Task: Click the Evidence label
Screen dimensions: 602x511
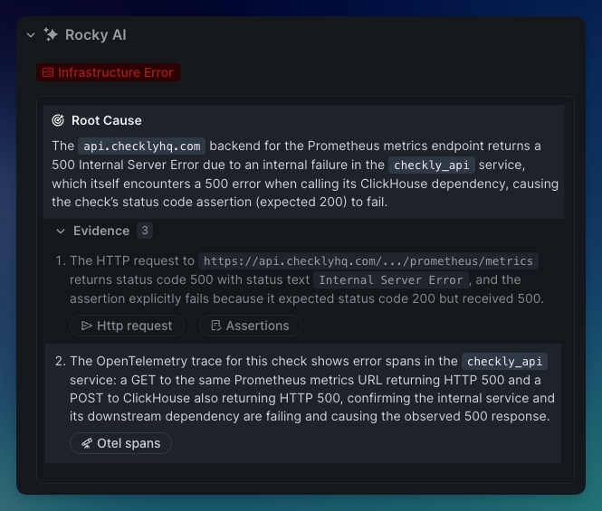Action: click(101, 231)
